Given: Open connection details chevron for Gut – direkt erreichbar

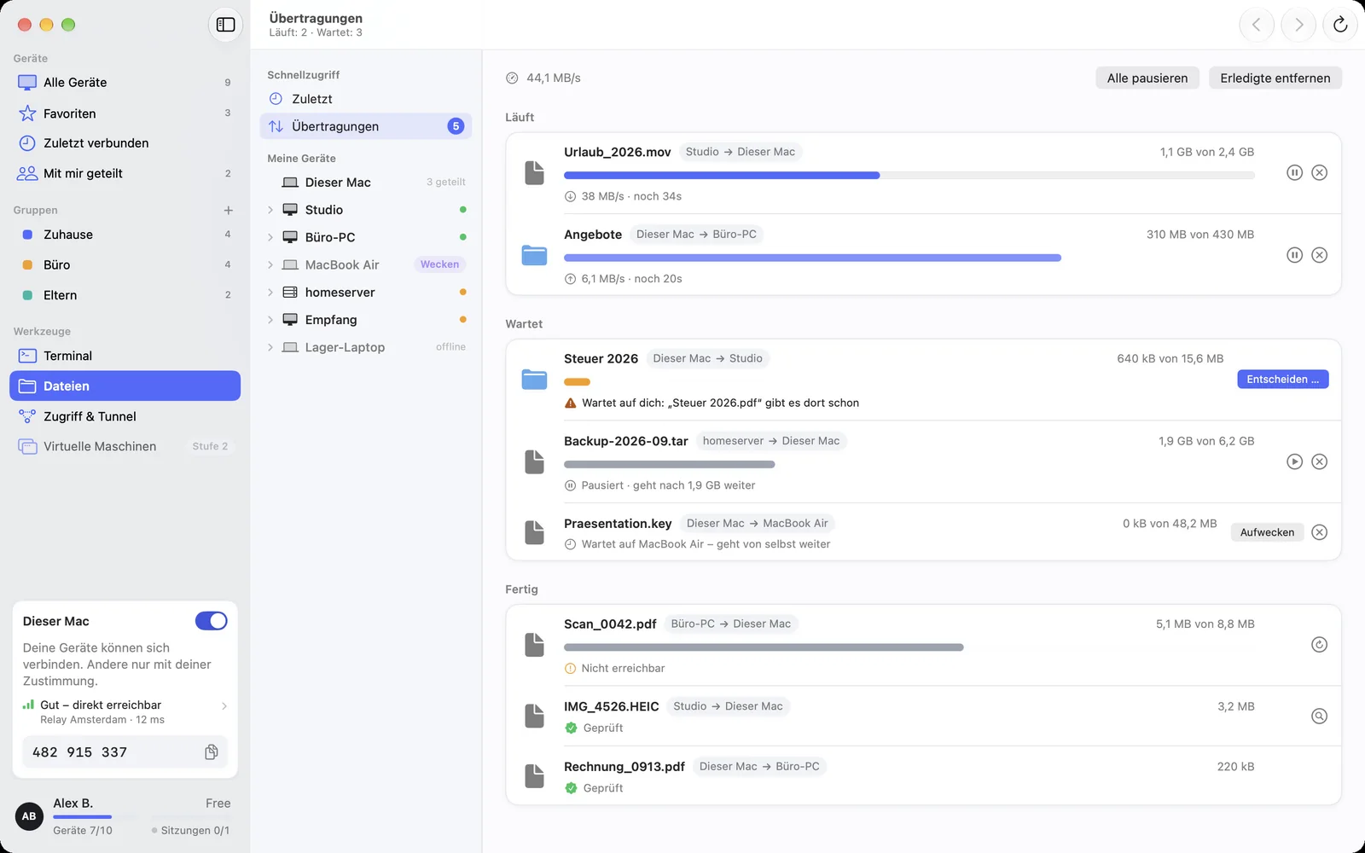Looking at the screenshot, I should (224, 706).
